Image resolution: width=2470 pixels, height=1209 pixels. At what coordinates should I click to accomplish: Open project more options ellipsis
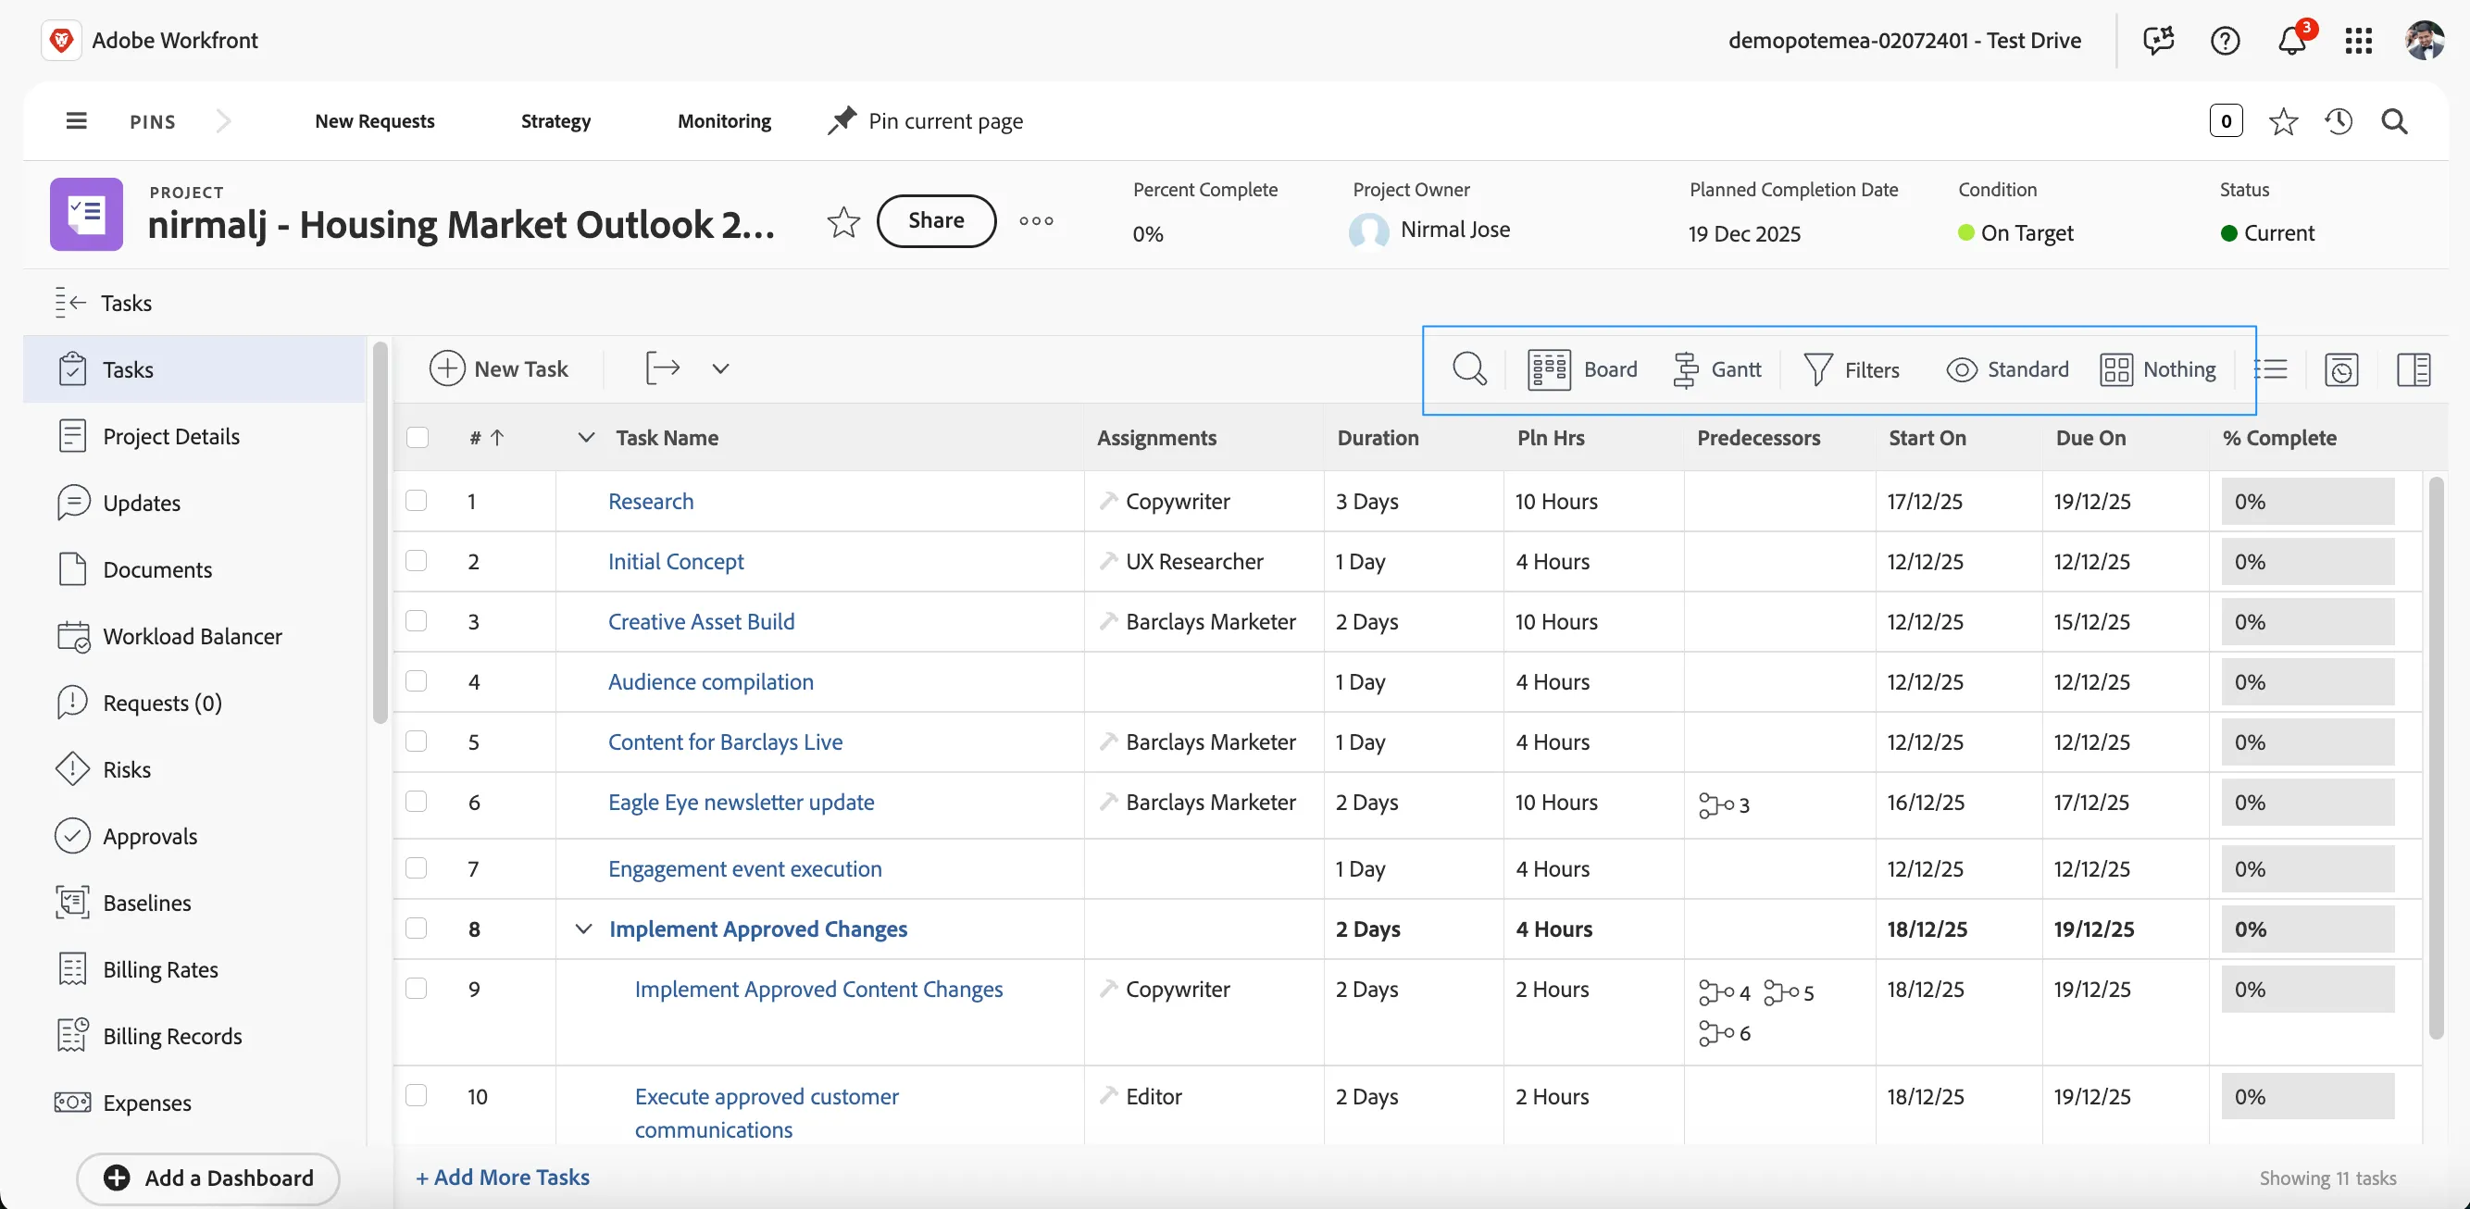1036,220
